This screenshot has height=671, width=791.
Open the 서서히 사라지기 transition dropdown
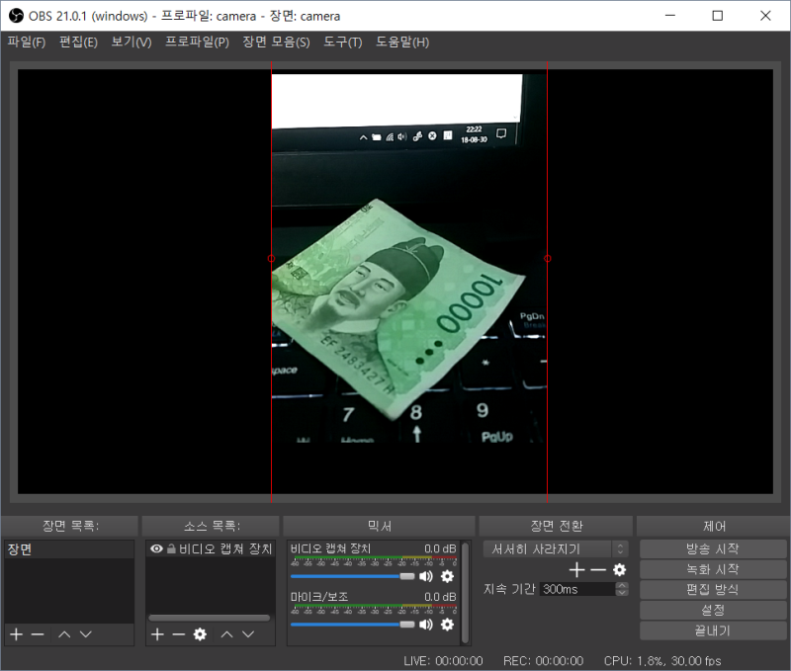coord(555,548)
